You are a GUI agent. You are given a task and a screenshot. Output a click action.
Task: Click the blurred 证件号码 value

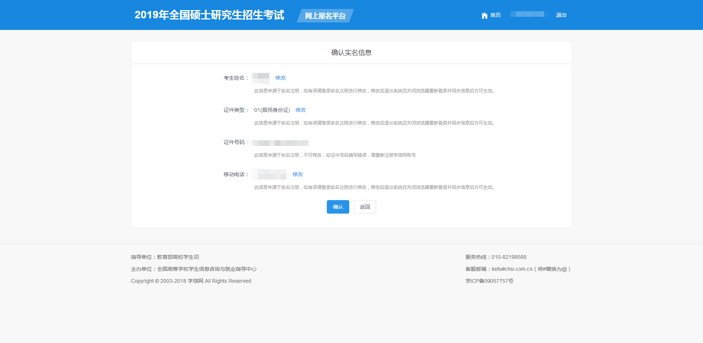point(280,143)
